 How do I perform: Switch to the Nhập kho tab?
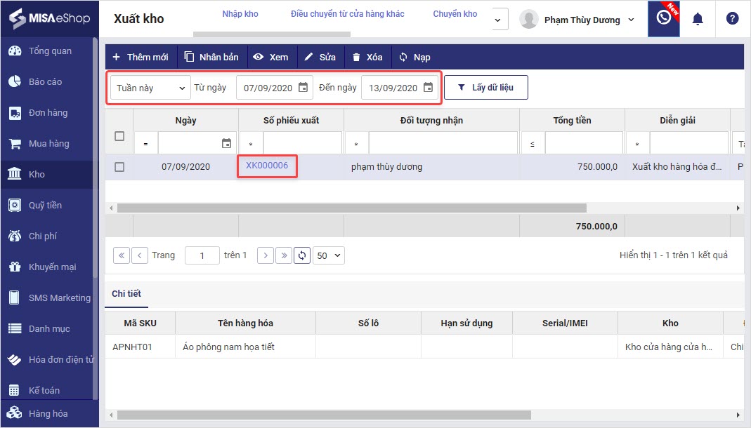click(x=240, y=14)
